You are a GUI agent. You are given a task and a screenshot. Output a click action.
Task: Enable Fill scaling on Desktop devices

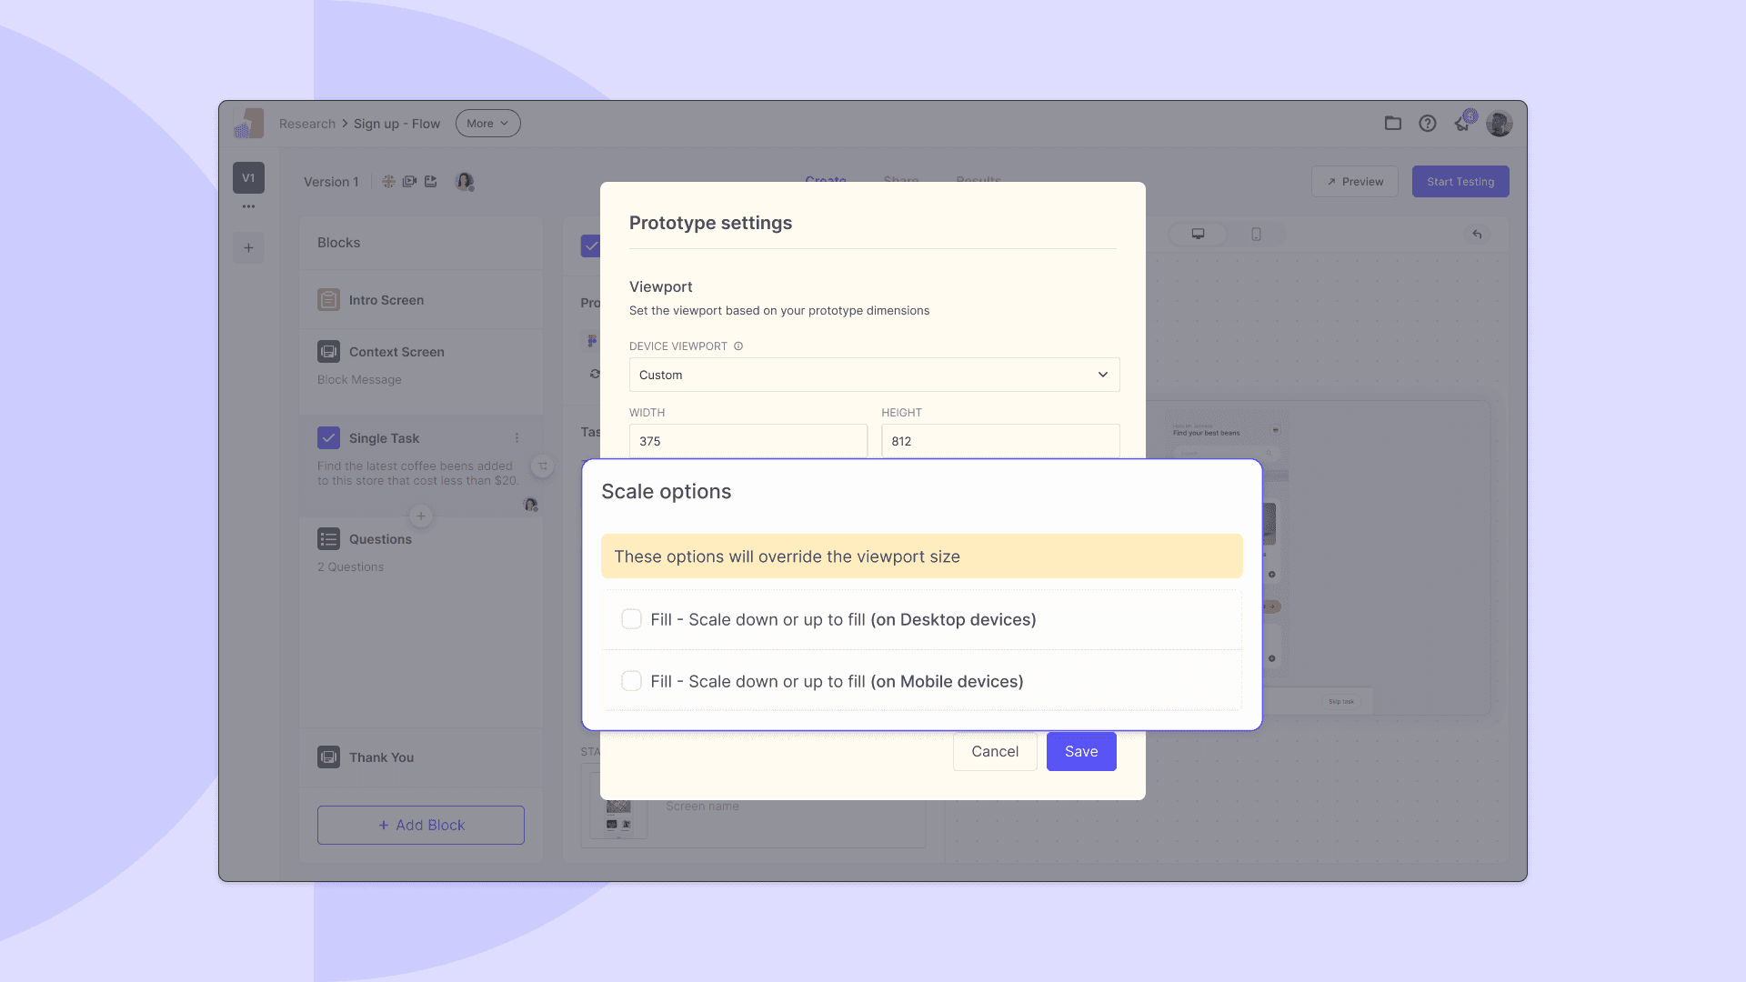click(631, 618)
